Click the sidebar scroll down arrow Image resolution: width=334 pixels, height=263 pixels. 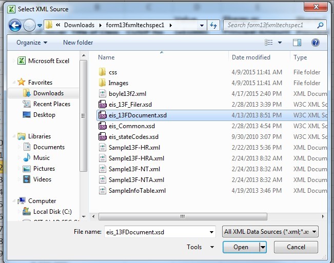(x=84, y=217)
